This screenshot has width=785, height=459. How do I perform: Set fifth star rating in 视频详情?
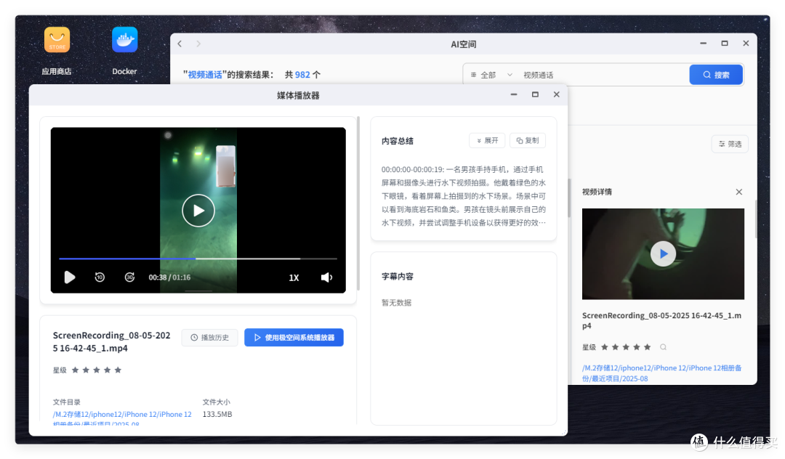coord(648,347)
